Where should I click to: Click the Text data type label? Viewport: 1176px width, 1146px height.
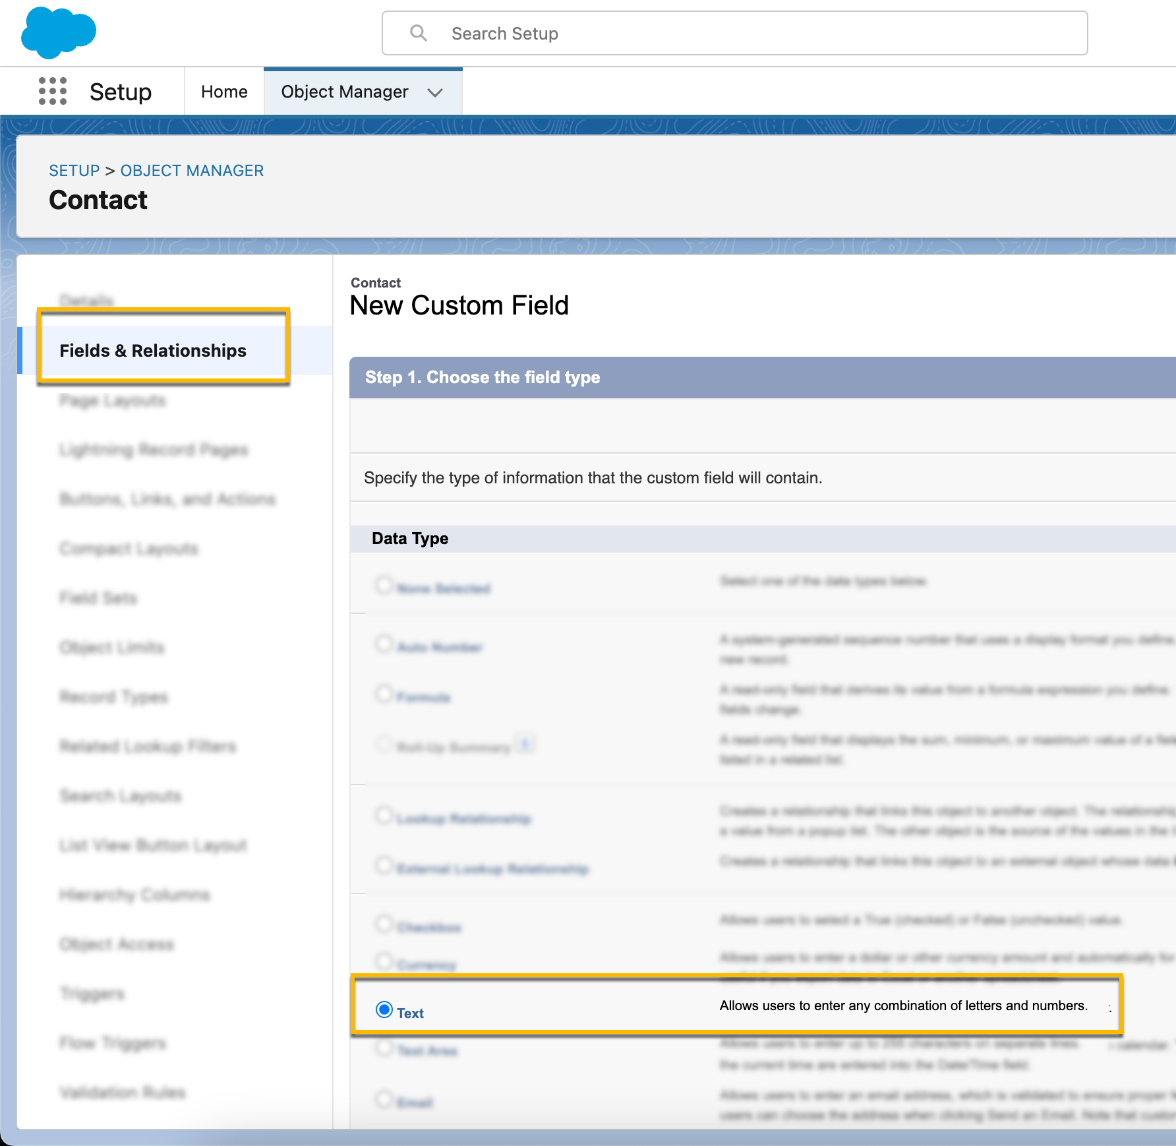[x=410, y=1013]
